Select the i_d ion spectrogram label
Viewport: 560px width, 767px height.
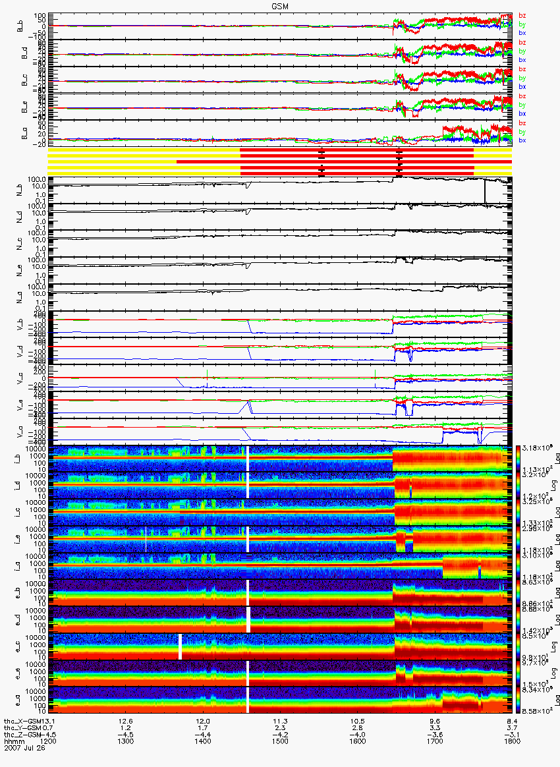tap(18, 486)
